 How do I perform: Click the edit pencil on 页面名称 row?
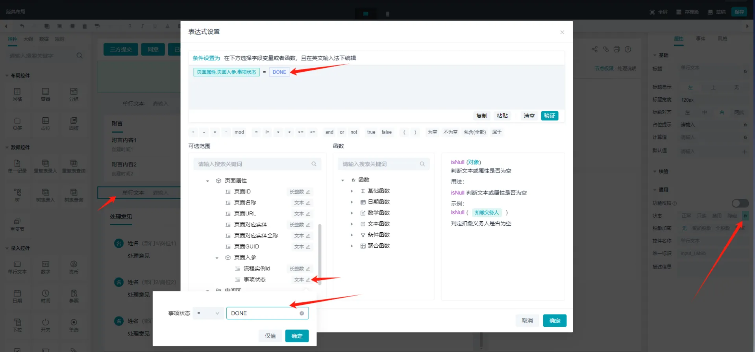308,203
